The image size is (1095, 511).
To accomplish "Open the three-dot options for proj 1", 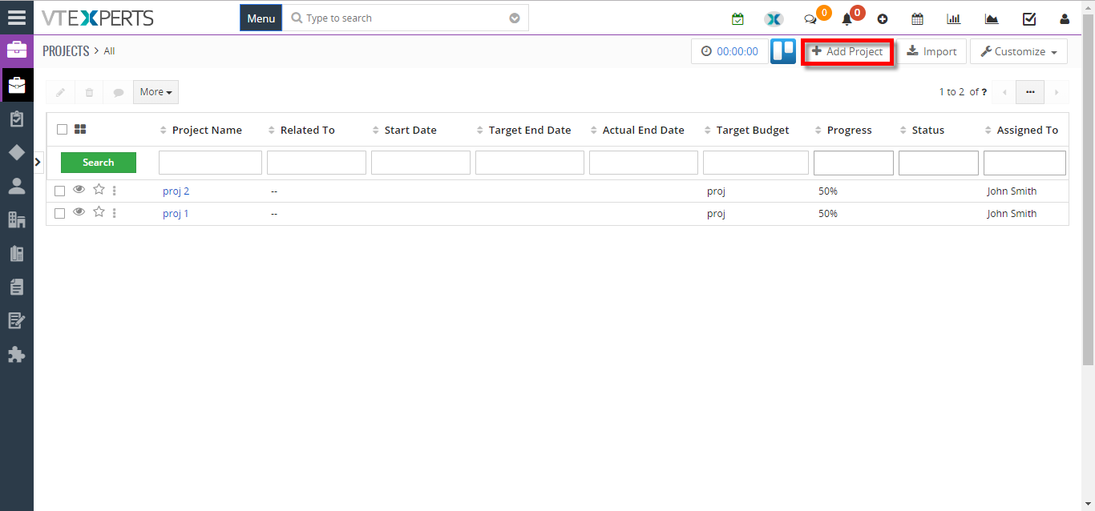I will 115,213.
